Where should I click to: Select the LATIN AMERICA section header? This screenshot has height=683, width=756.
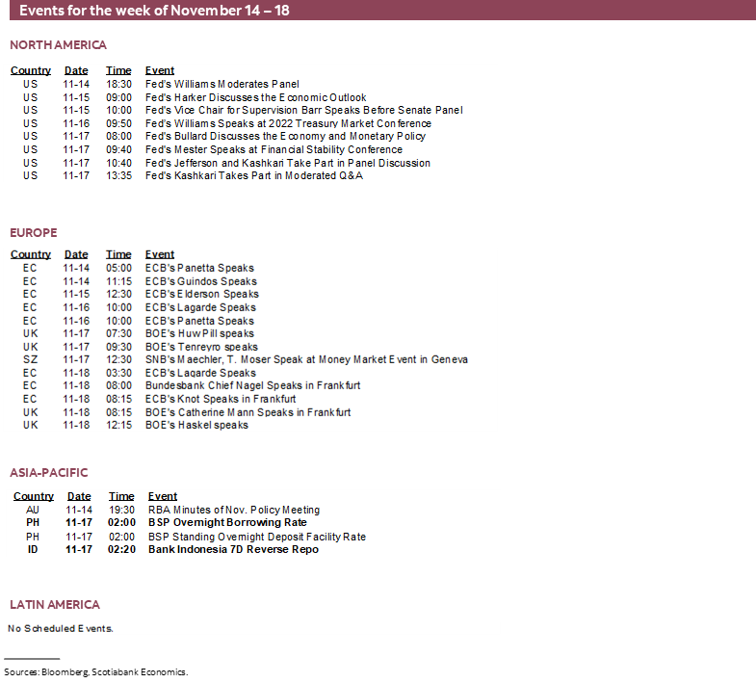(55, 605)
